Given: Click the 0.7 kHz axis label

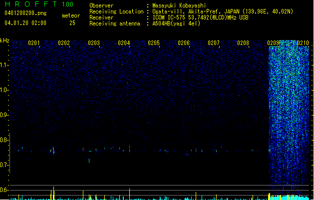Looking at the screenshot, I should tap(4, 165).
